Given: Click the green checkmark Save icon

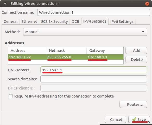Looking at the screenshot, I should (134, 119).
